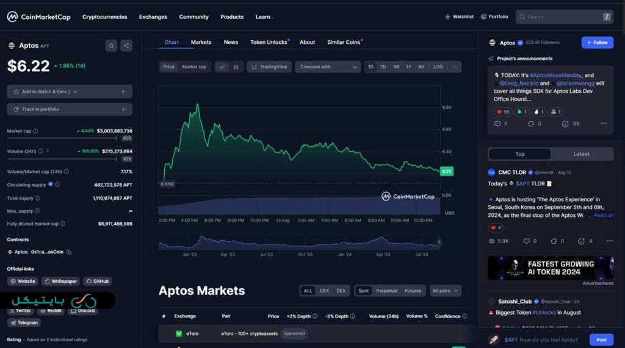
Task: Click the chart time range navigator strip
Action: point(299,243)
